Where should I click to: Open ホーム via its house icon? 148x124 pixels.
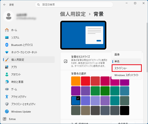7,30
